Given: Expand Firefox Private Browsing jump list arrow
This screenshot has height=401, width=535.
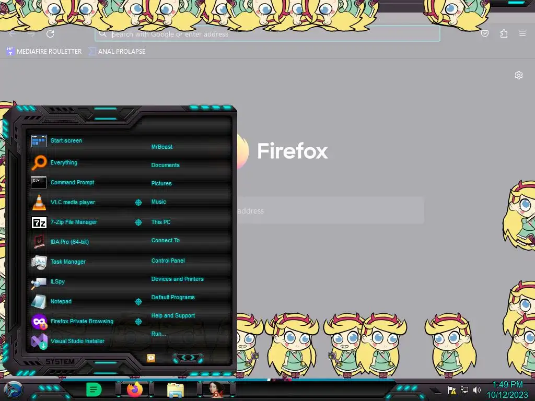Looking at the screenshot, I should point(138,322).
